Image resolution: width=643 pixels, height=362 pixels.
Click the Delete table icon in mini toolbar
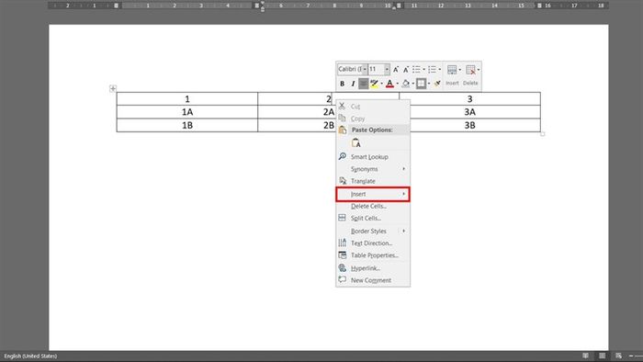pos(470,70)
